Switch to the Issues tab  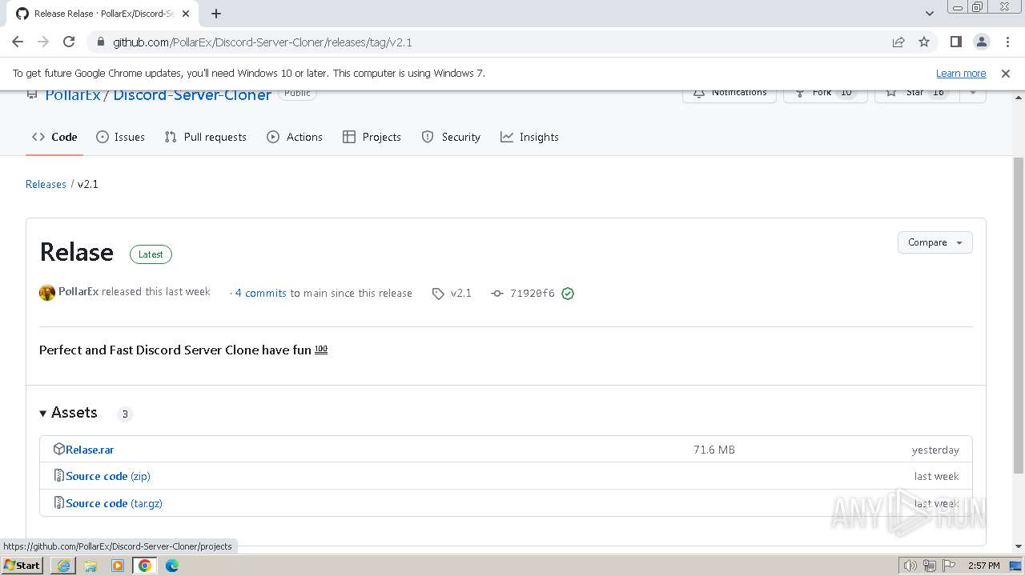coord(120,137)
